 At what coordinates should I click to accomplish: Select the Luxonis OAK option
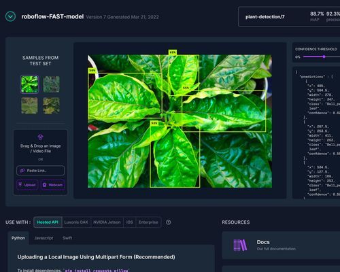click(x=76, y=222)
